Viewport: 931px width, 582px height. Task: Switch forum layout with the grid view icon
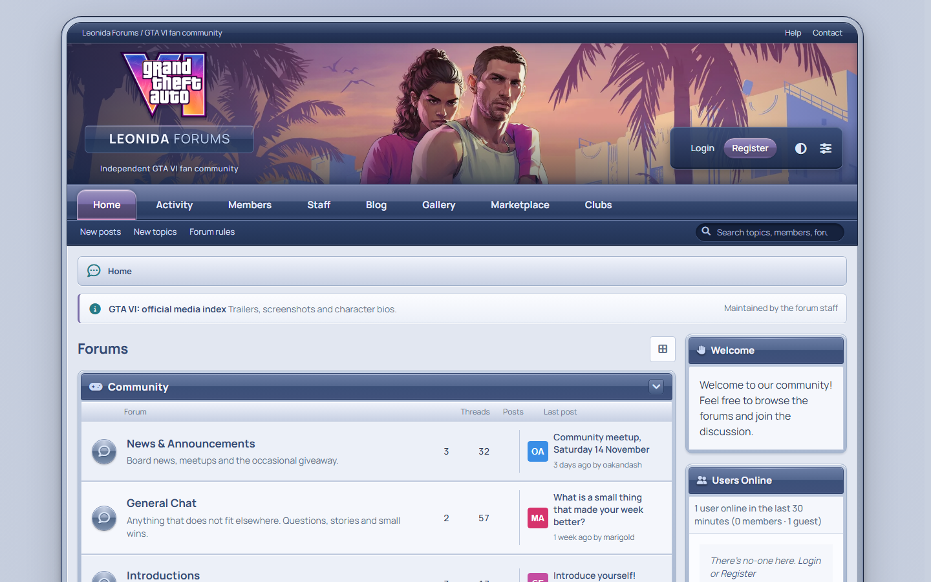coord(663,349)
